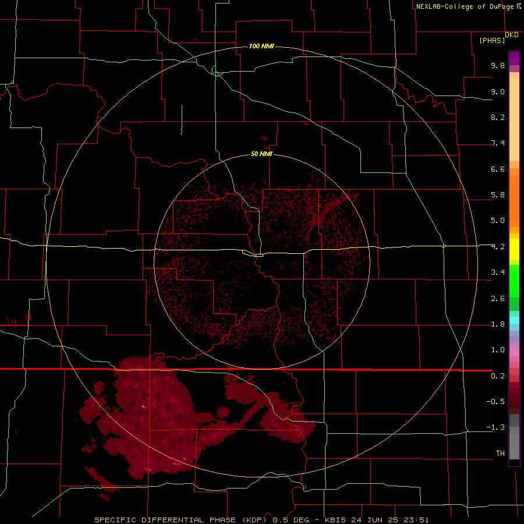The height and width of the screenshot is (524, 524).
Task: Click the 0.2 value on the color scale
Action: click(x=498, y=376)
